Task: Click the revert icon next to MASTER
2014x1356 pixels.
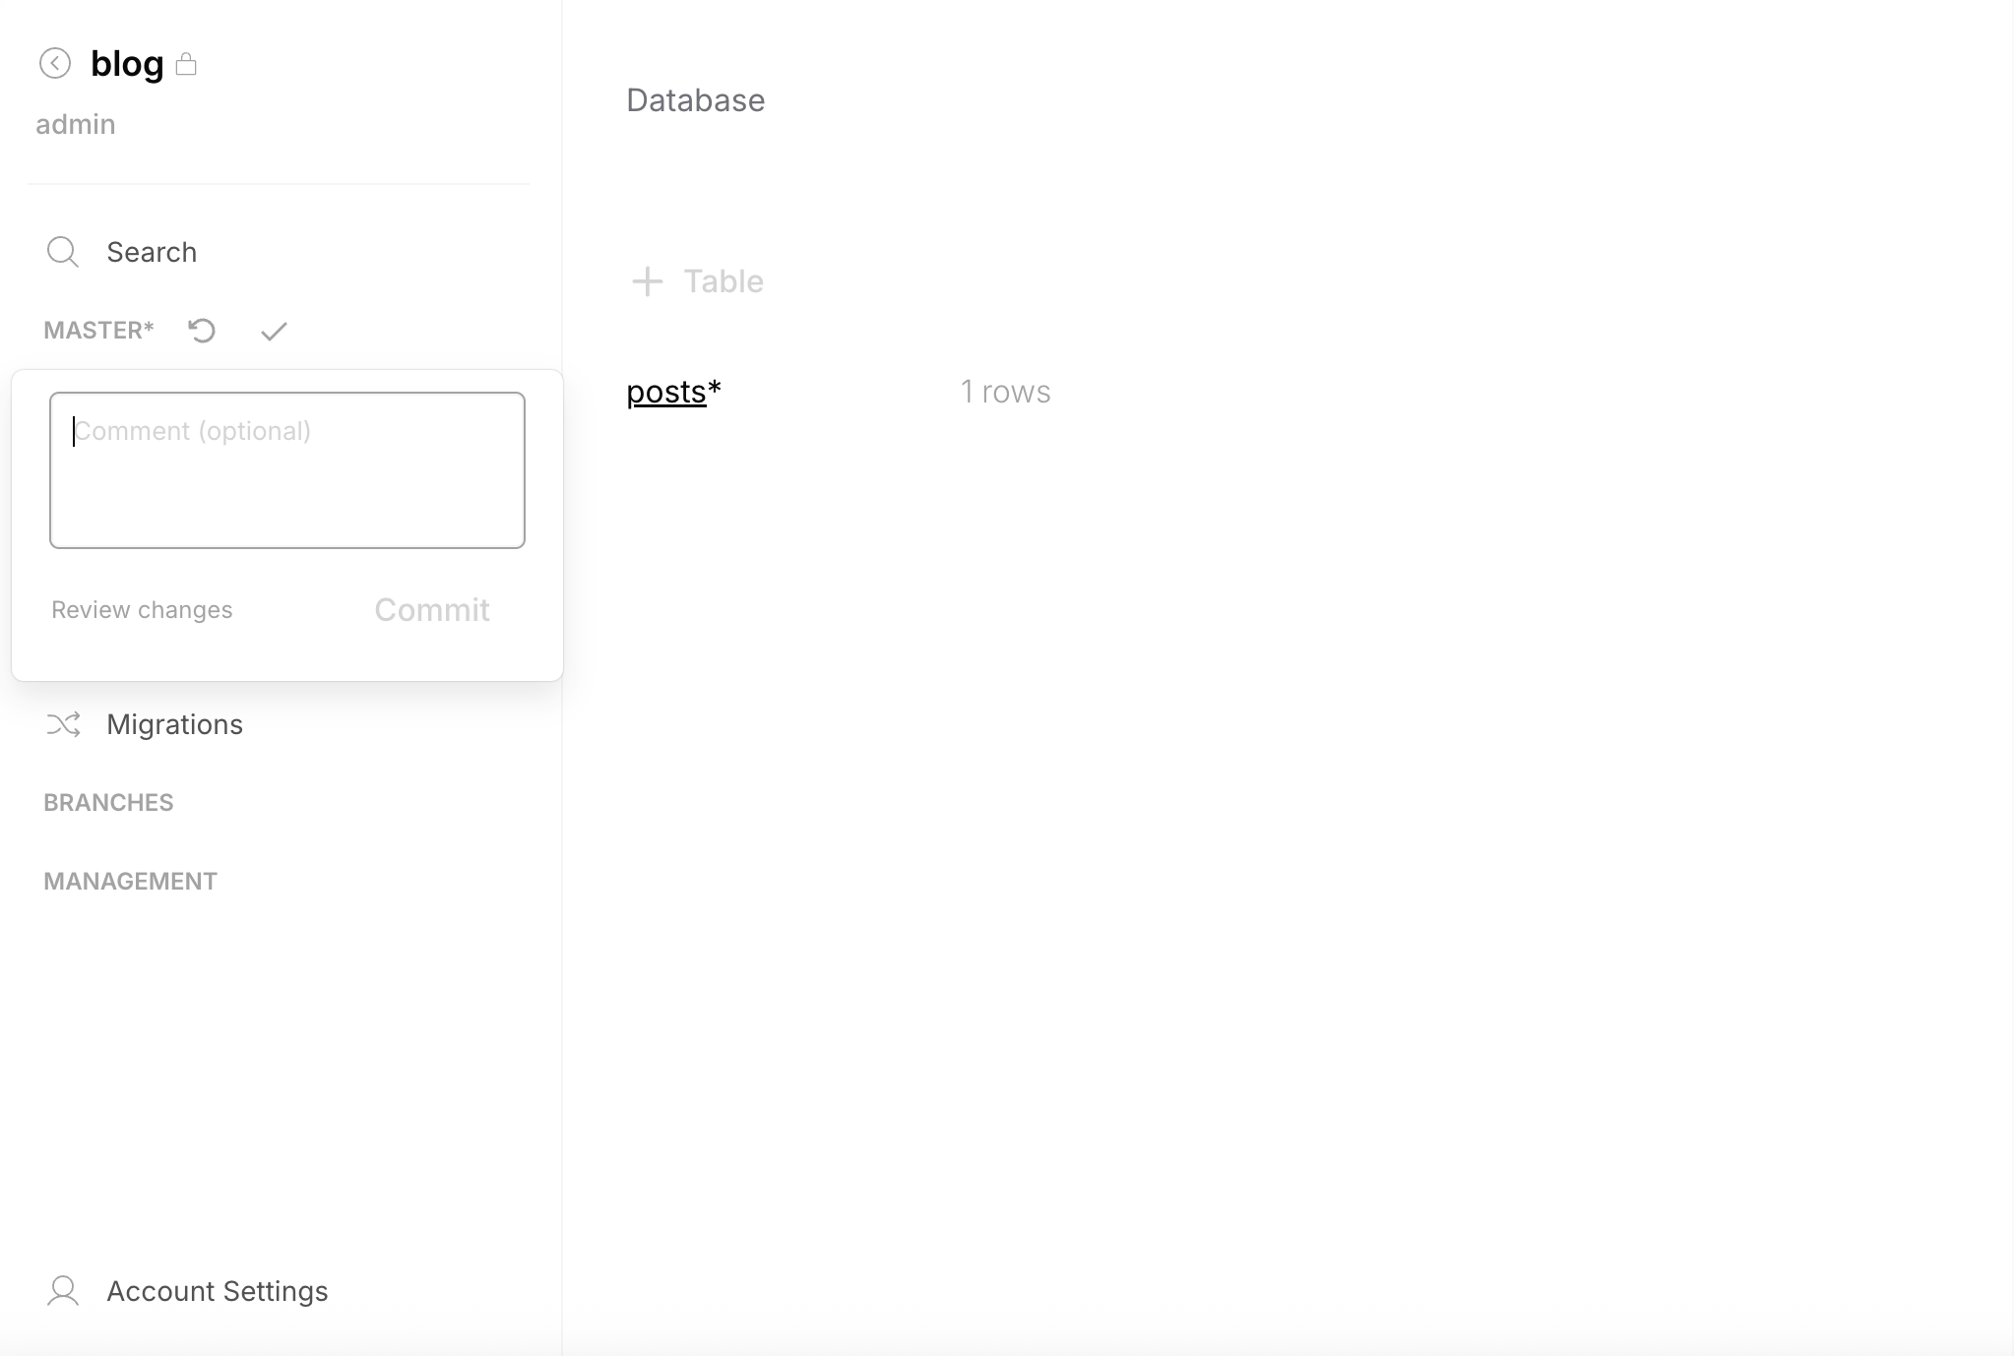Action: click(x=202, y=331)
